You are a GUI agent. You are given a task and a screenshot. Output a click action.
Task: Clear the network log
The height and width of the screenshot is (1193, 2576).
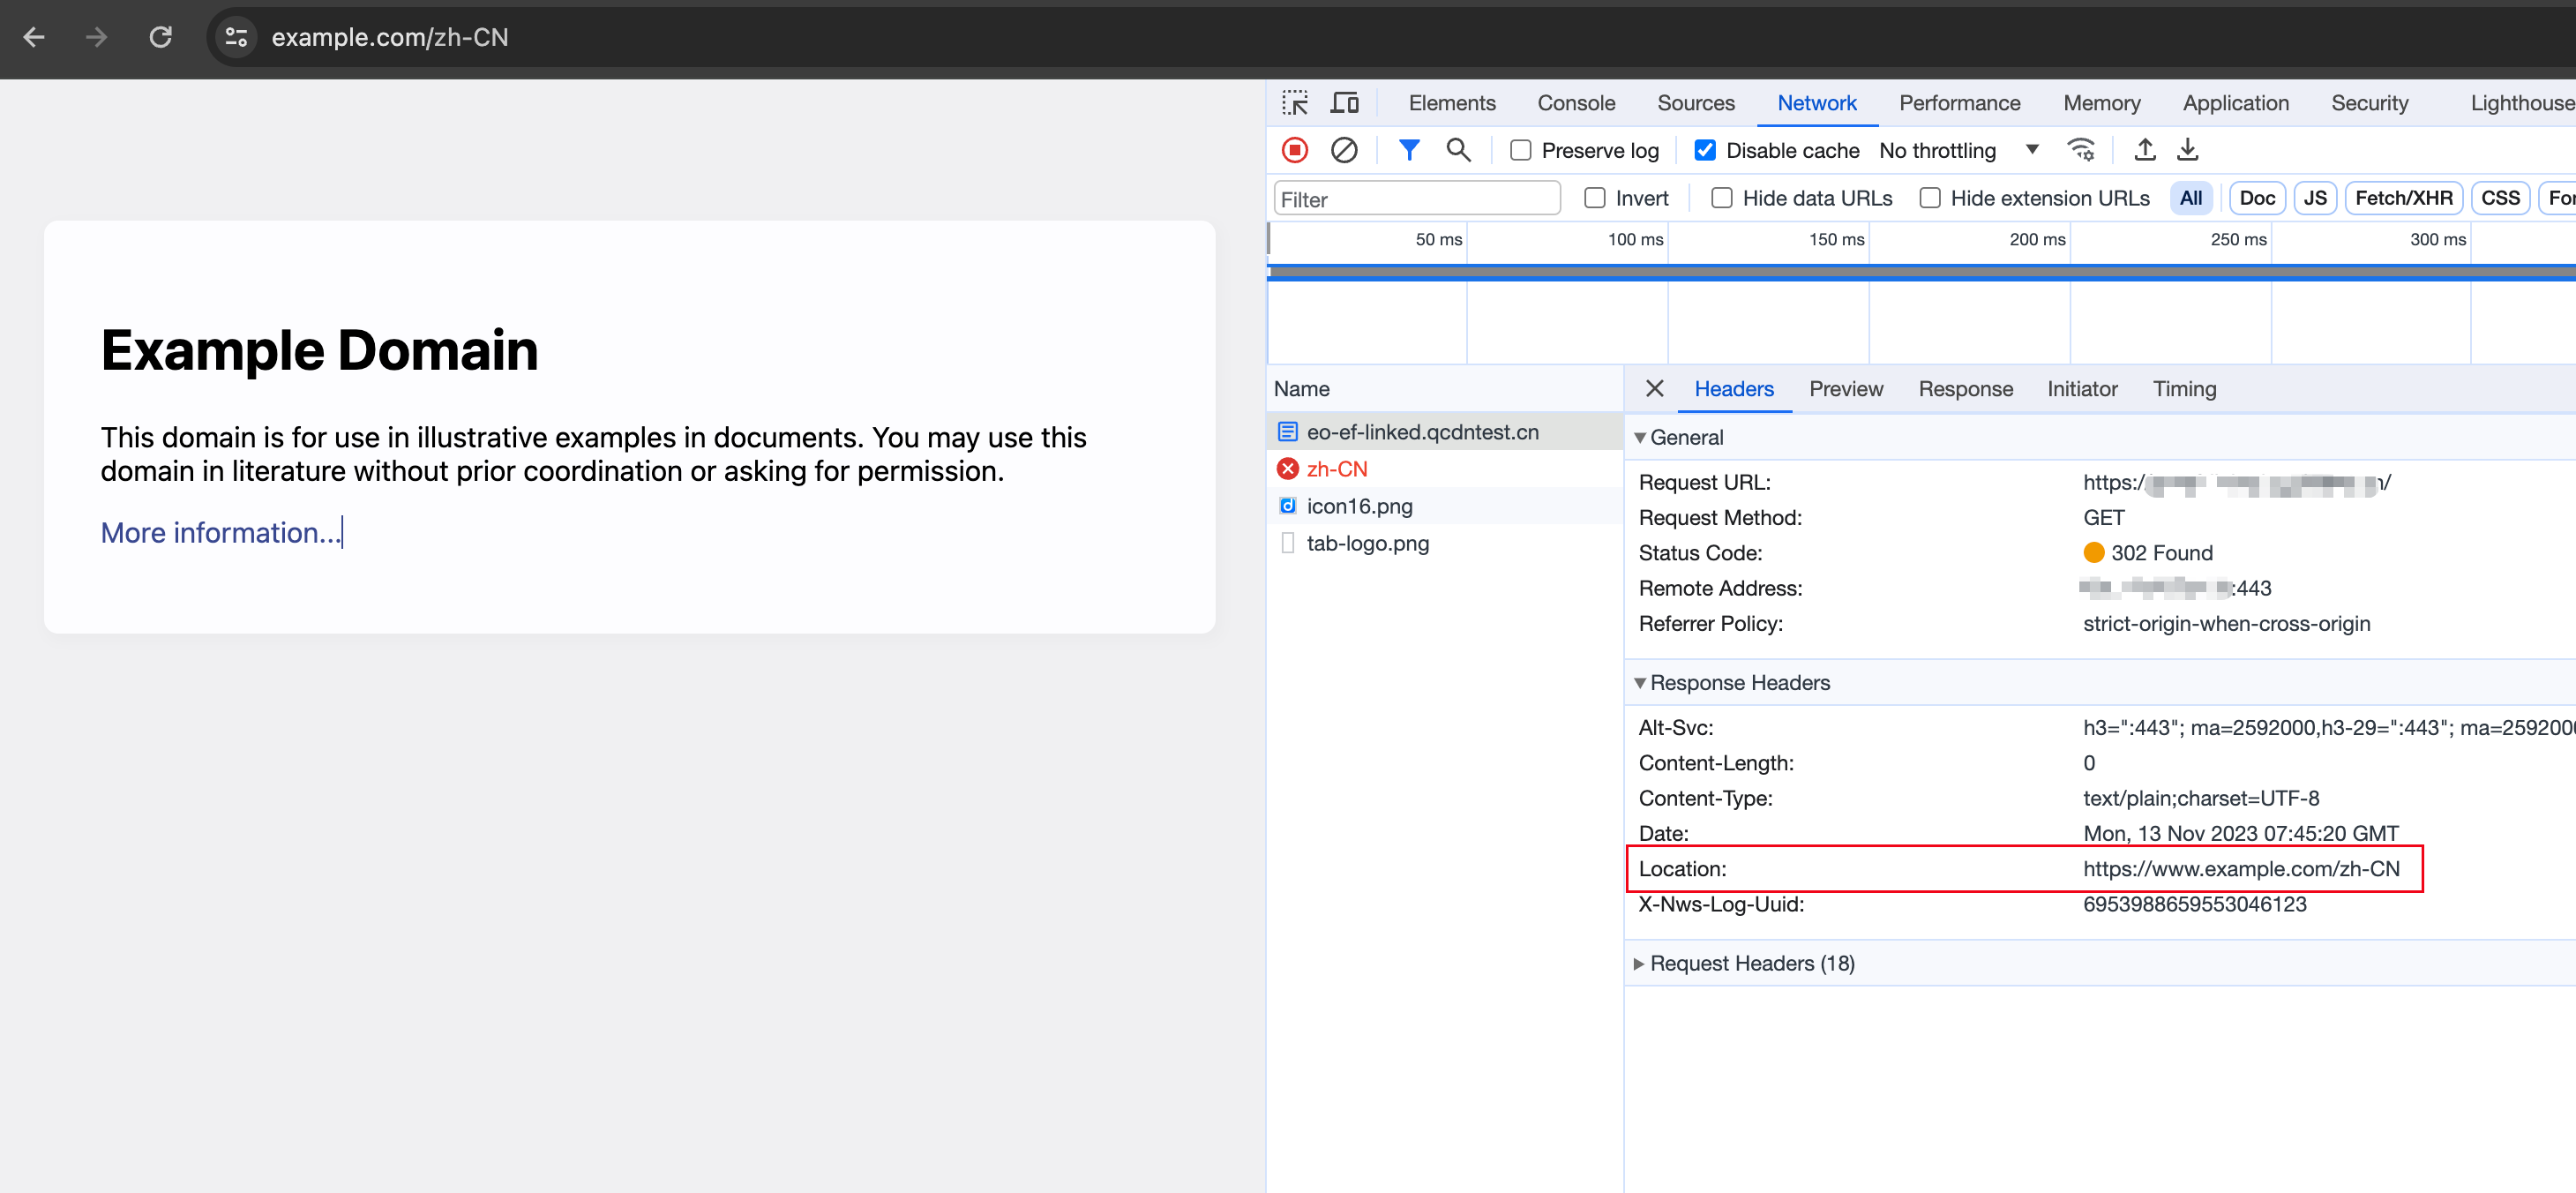tap(1344, 150)
